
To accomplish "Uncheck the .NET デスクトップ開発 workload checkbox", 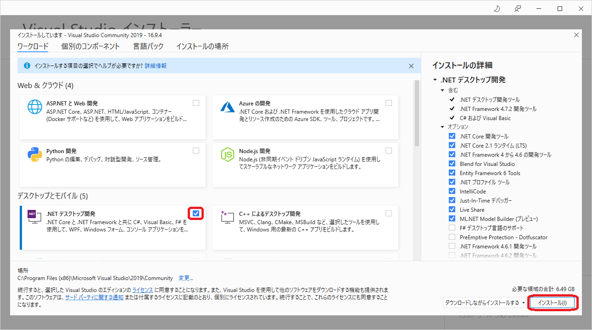I will [x=196, y=213].
